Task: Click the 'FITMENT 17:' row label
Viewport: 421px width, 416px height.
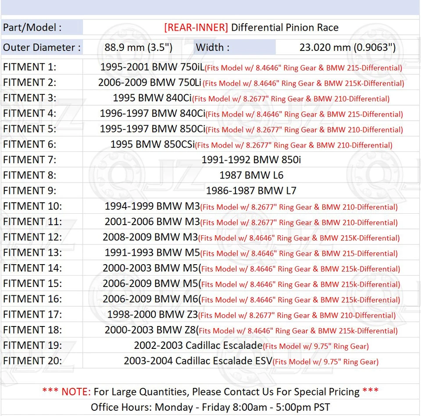Action: (x=32, y=315)
